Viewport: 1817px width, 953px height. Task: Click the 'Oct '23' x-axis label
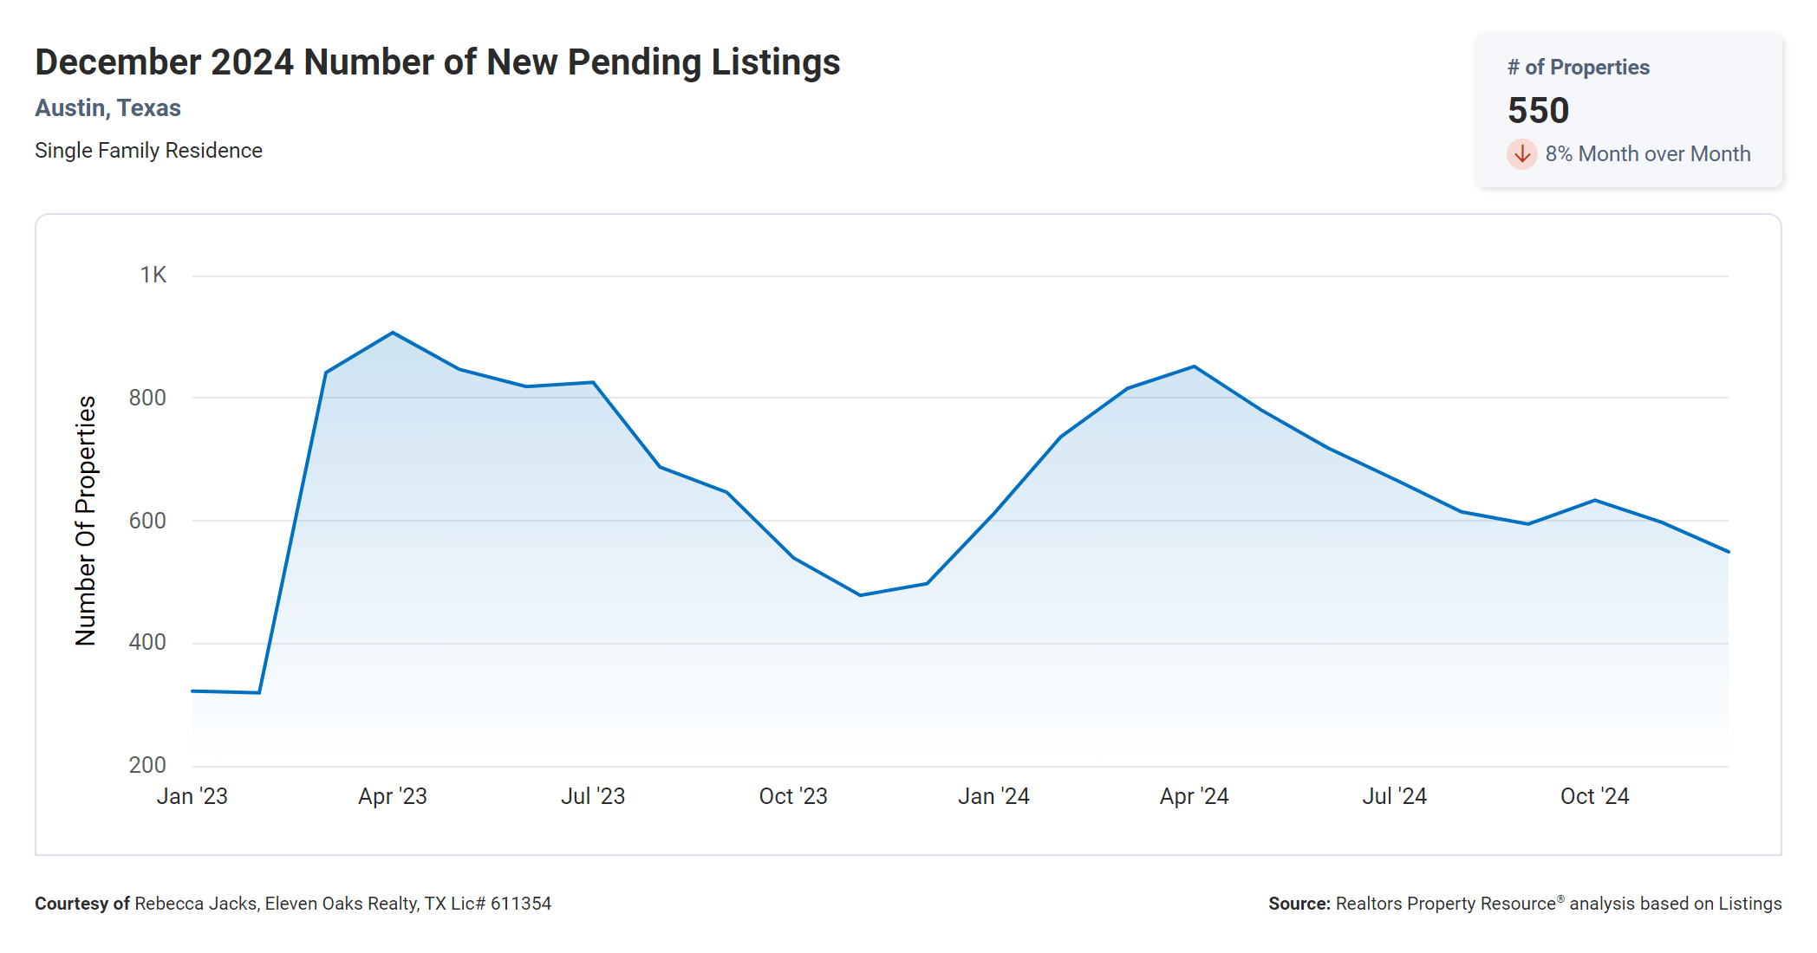[x=793, y=796]
